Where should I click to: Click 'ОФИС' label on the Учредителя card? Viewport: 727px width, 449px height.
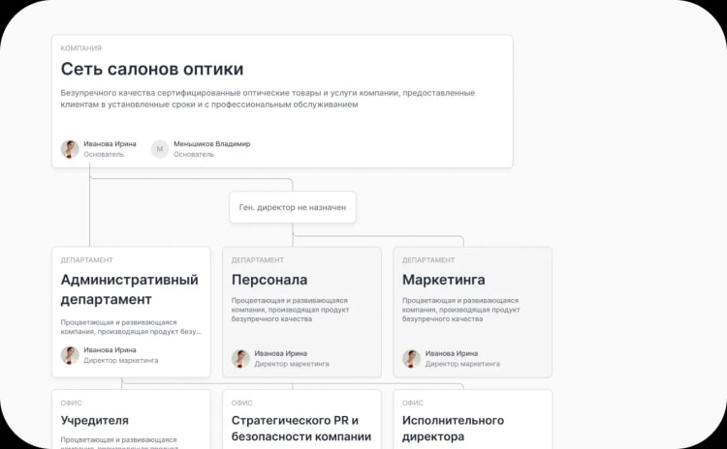71,404
